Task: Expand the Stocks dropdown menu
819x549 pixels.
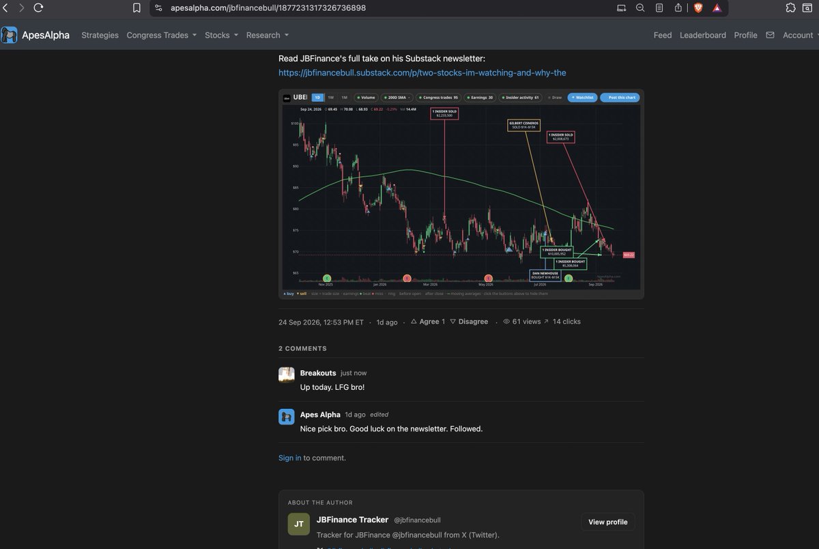Action: pyautogui.click(x=221, y=35)
